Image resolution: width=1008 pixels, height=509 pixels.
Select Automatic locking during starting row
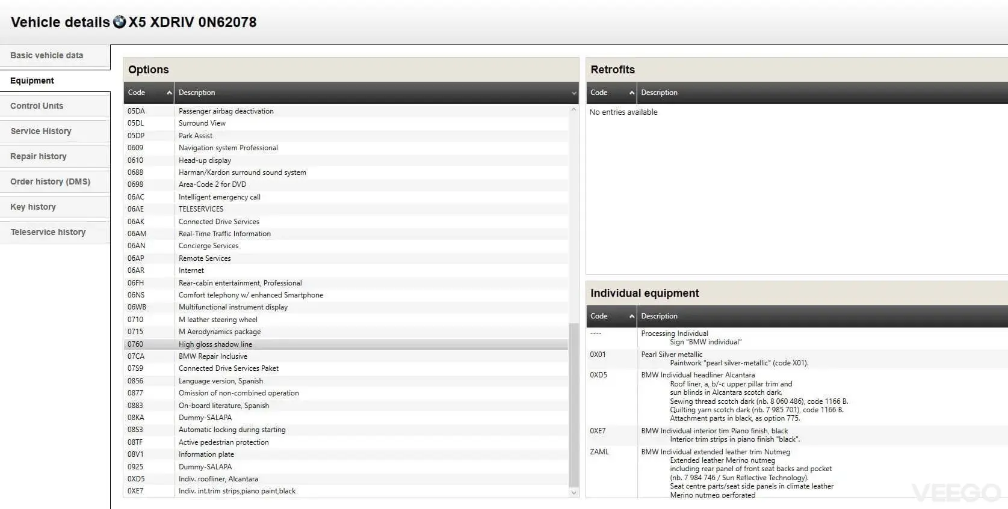(x=346, y=430)
